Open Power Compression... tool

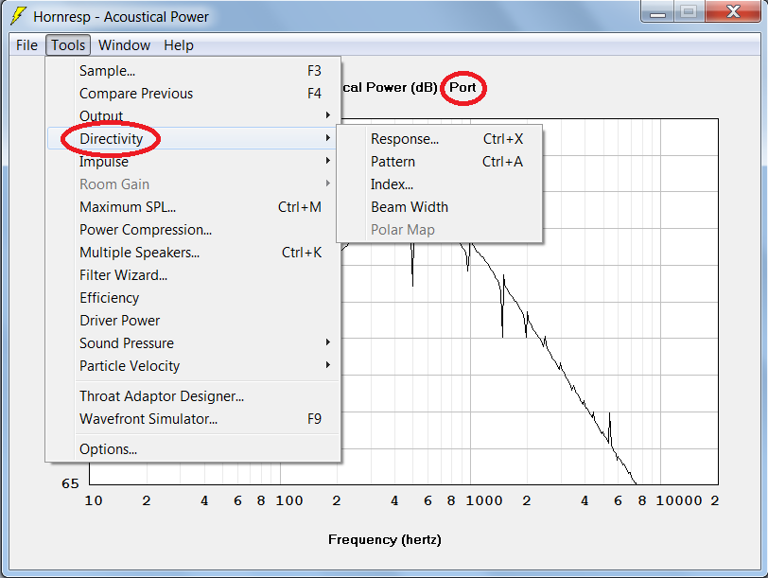(194, 229)
